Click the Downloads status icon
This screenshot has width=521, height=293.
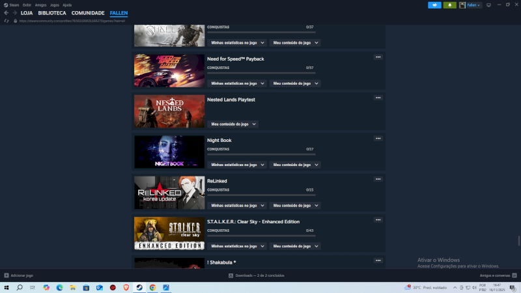click(x=231, y=275)
